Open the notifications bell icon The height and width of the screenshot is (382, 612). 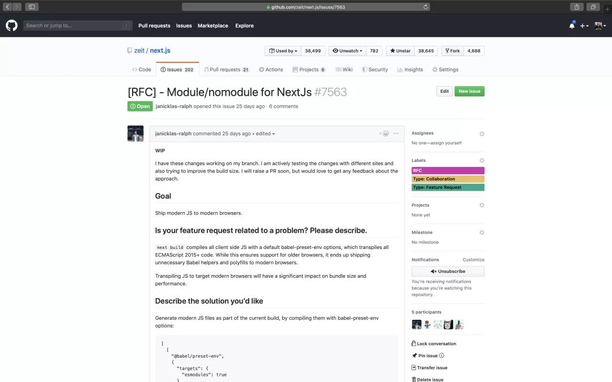(572, 25)
